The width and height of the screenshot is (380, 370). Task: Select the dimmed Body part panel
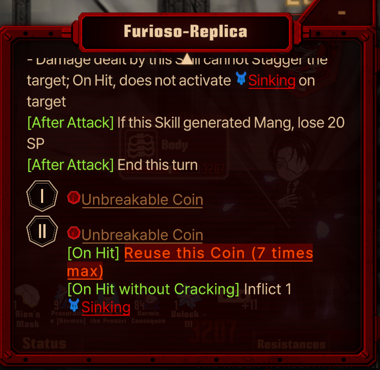(174, 154)
